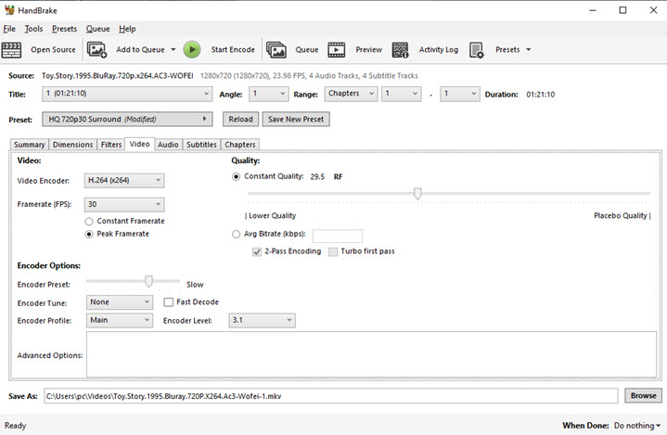Select the Constant Framerate radio button

(88, 222)
